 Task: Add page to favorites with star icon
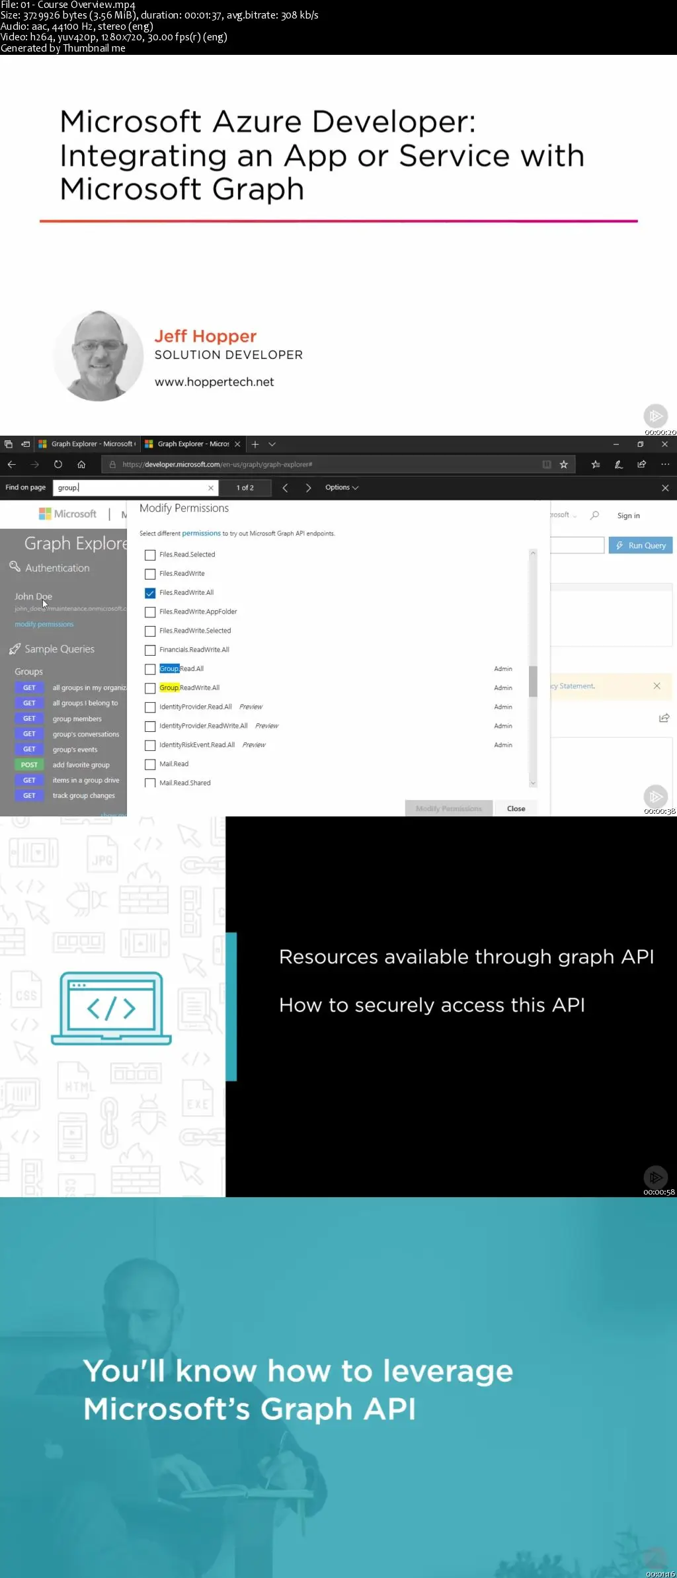click(x=564, y=464)
